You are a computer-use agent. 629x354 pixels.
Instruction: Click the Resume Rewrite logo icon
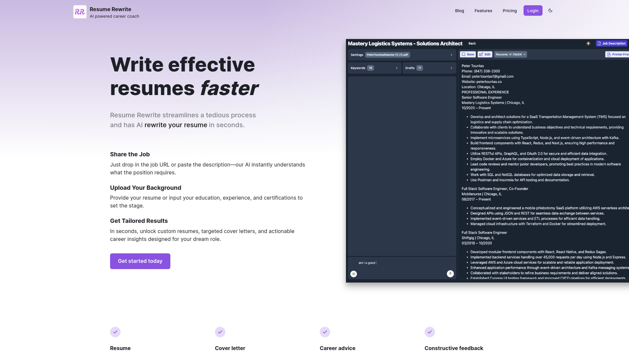80,12
